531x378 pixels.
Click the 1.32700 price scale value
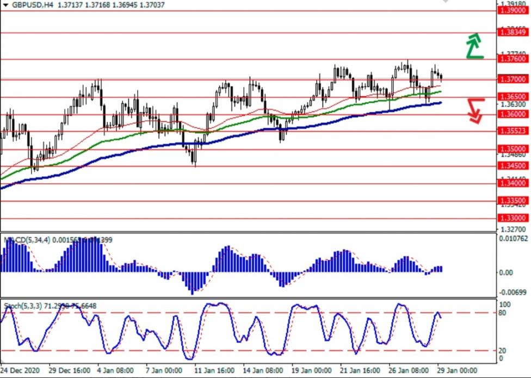pyautogui.click(x=513, y=229)
